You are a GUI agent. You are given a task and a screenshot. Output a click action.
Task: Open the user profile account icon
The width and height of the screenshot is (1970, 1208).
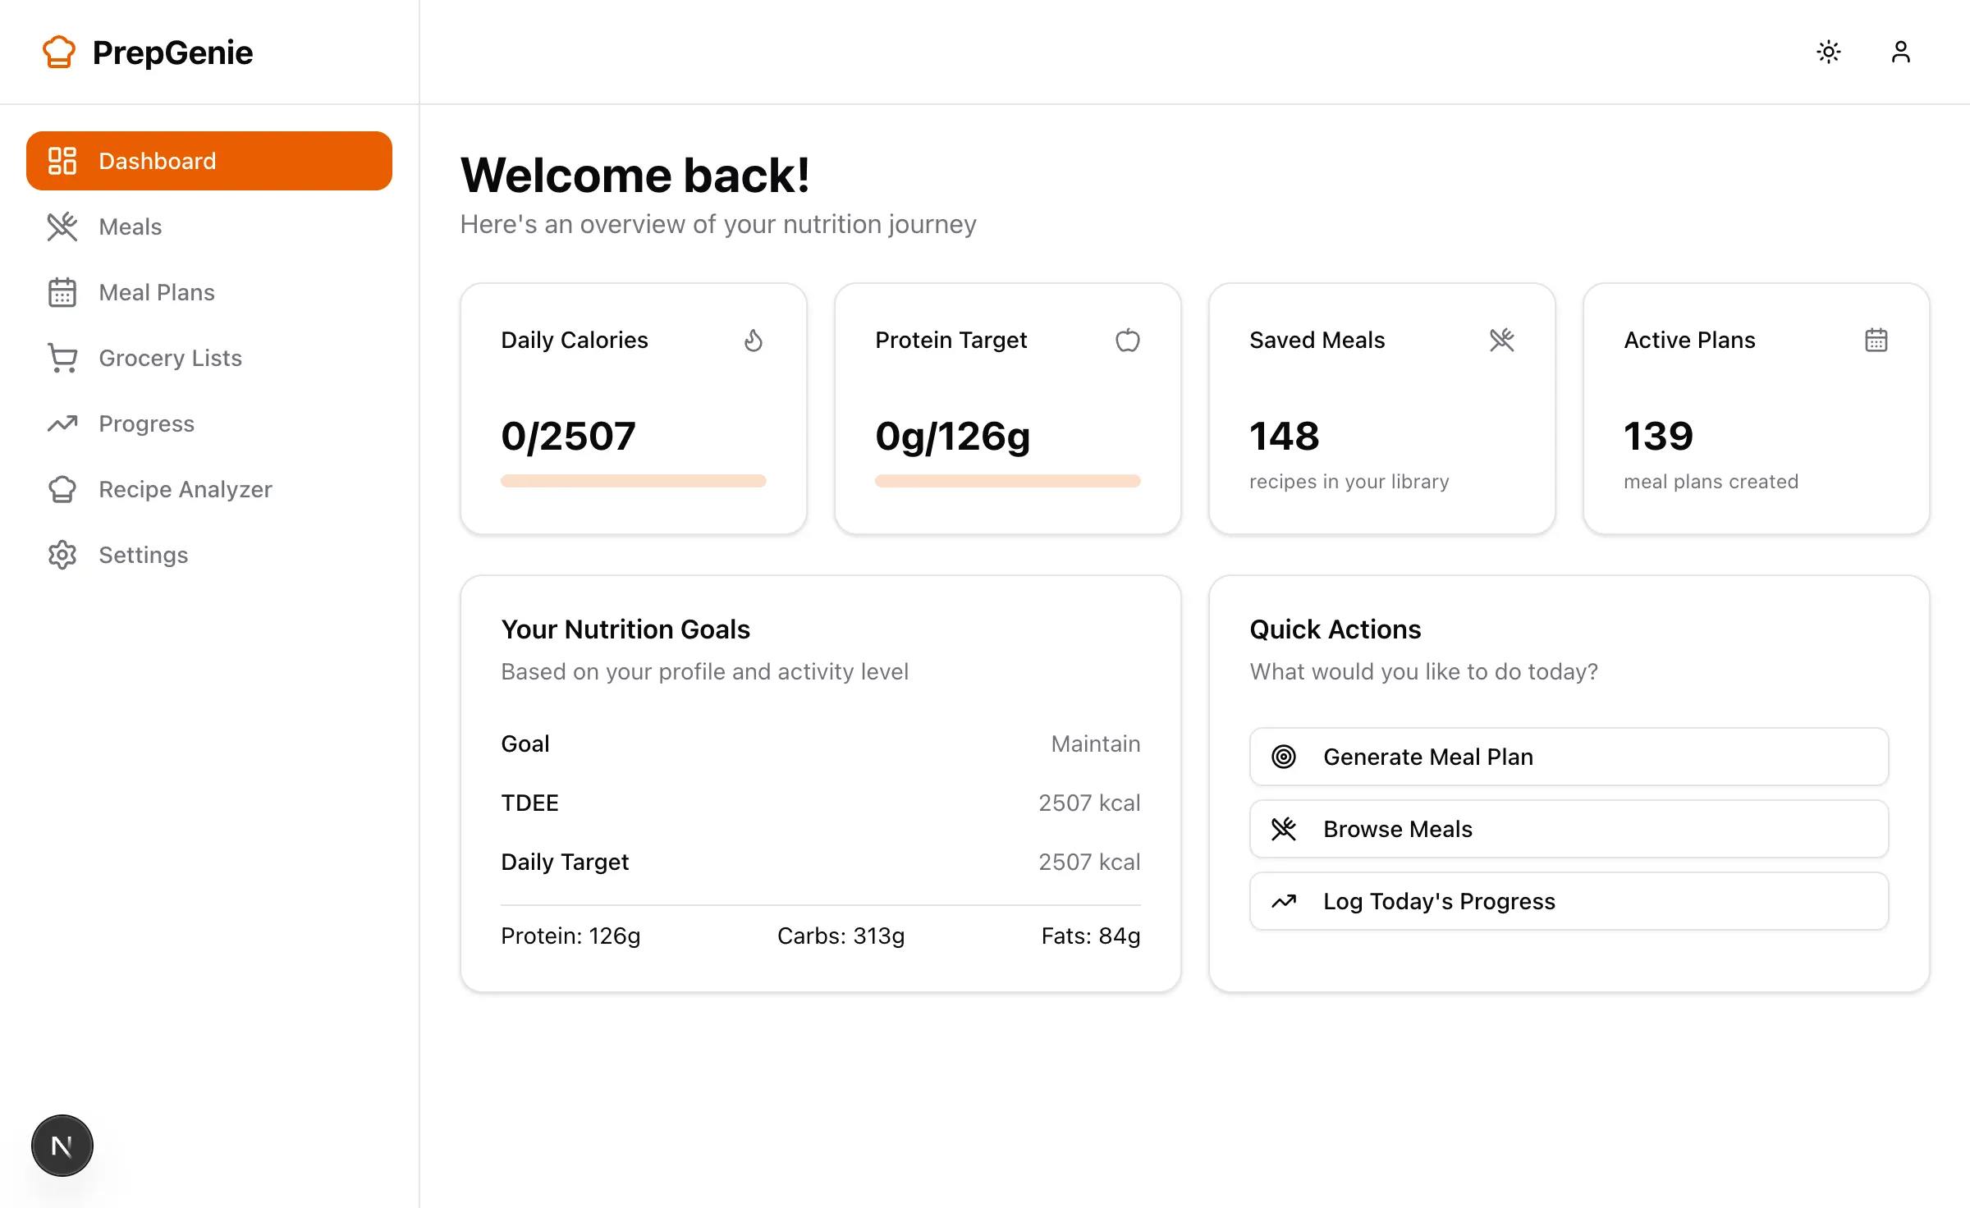click(1901, 52)
